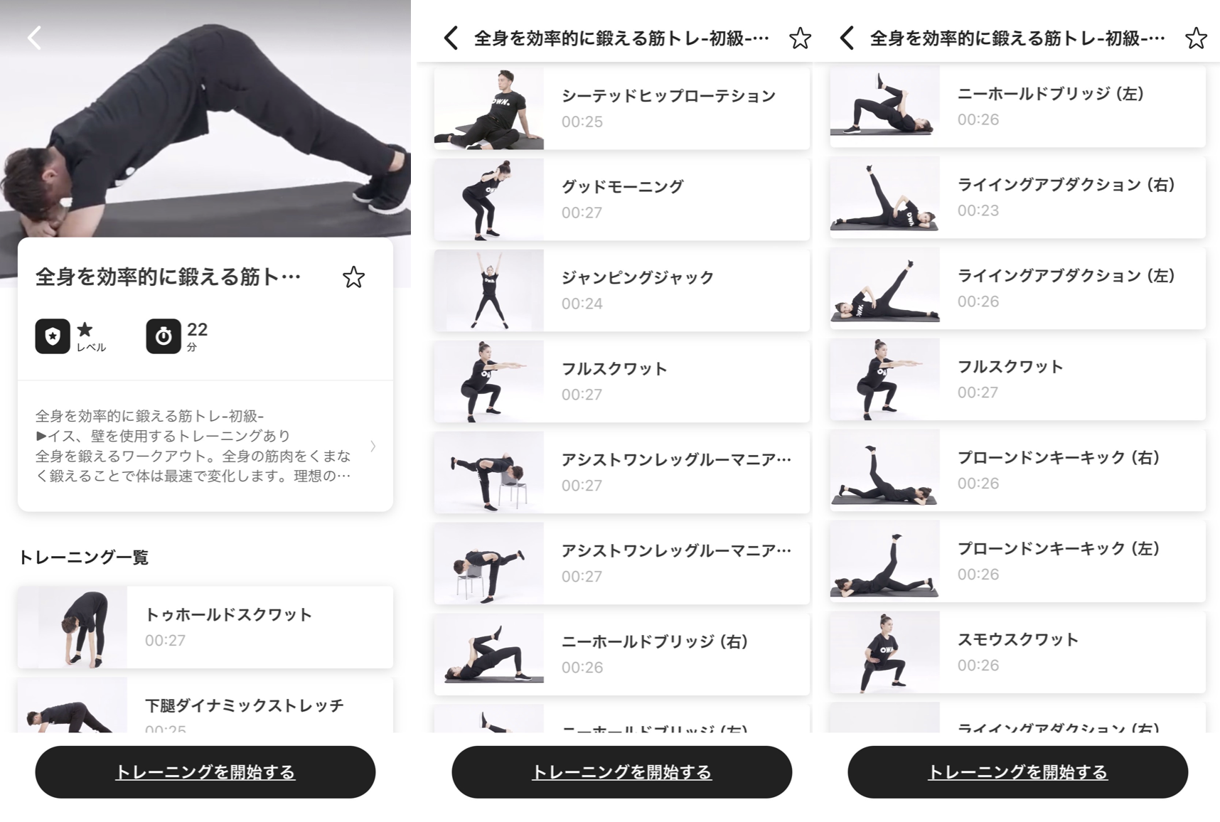Expand workout description with the chevron arrow

[373, 446]
